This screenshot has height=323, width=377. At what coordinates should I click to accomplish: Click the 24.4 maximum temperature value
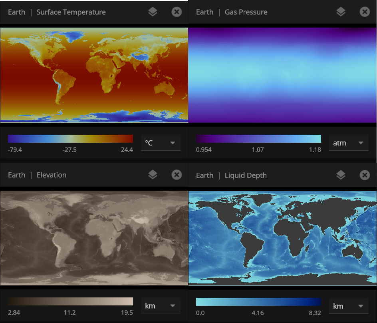coord(127,150)
